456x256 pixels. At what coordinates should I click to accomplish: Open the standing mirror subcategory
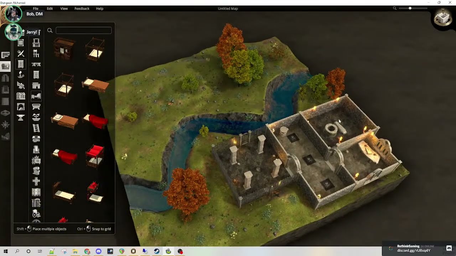point(36,149)
